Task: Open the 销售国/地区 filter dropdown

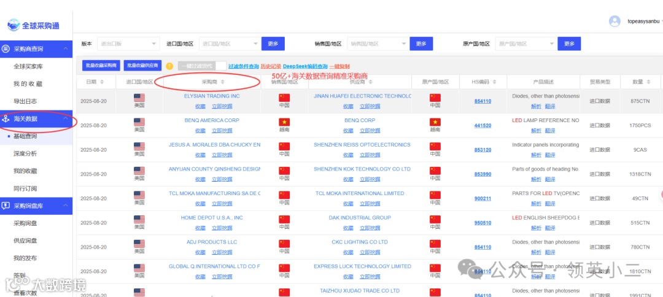Action: [x=378, y=44]
